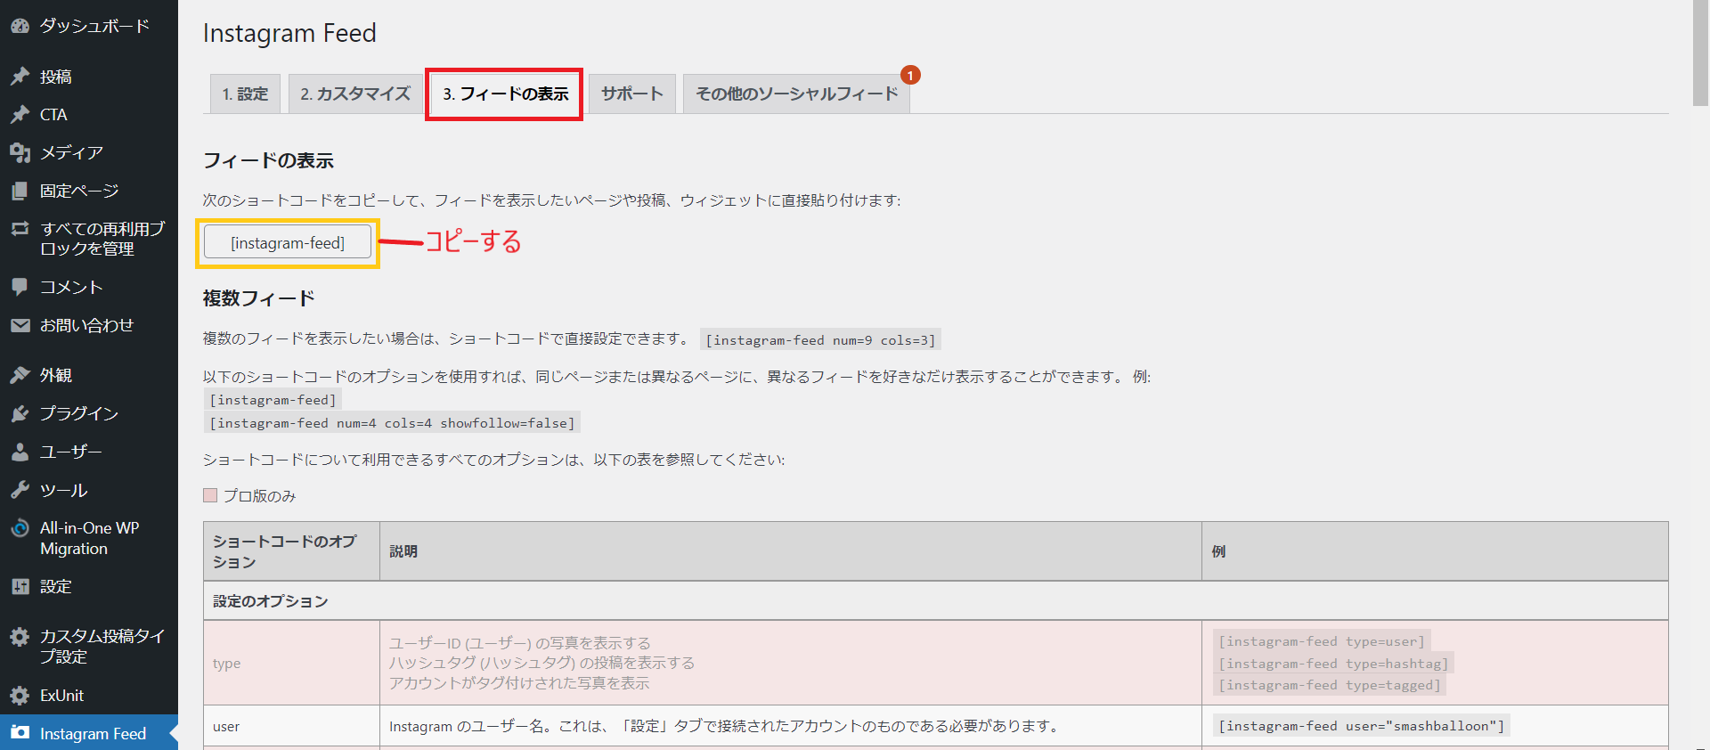Screen dimensions: 1710x750
Task: Click the comment bubble icon
Action: (x=20, y=287)
